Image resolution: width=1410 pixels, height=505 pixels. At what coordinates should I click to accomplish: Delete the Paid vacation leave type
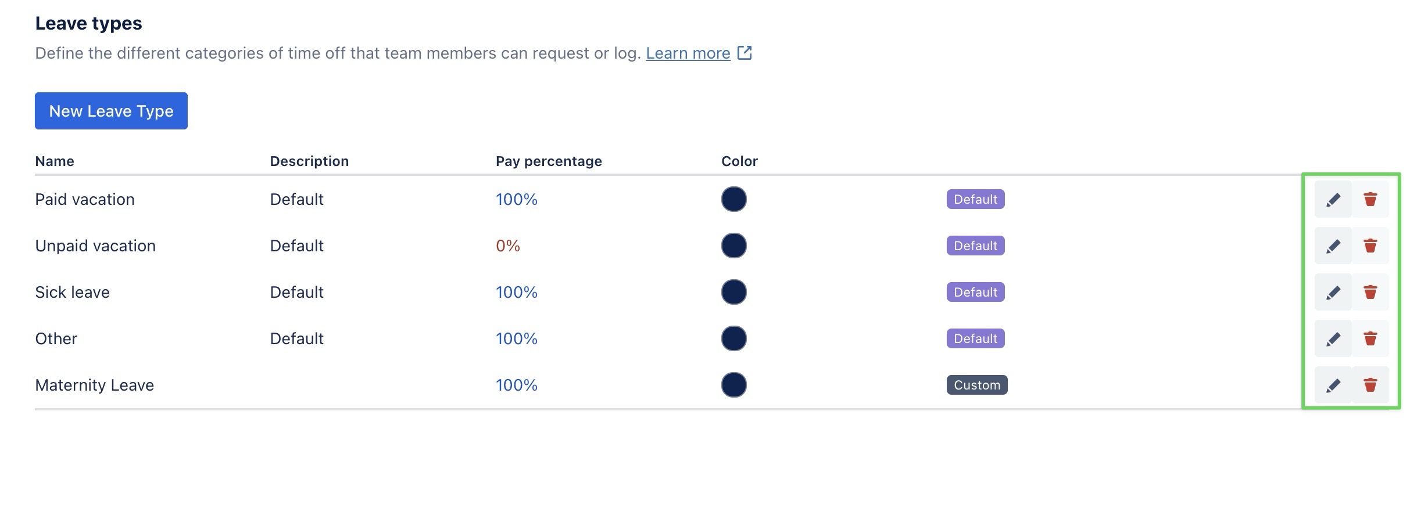click(x=1370, y=199)
